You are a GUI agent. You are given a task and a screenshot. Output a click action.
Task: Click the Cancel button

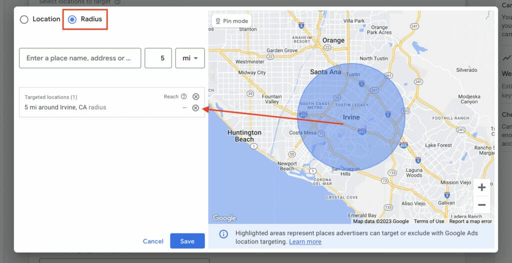point(153,241)
